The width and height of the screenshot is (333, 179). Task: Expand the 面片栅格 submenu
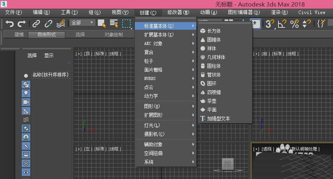pyautogui.click(x=165, y=70)
